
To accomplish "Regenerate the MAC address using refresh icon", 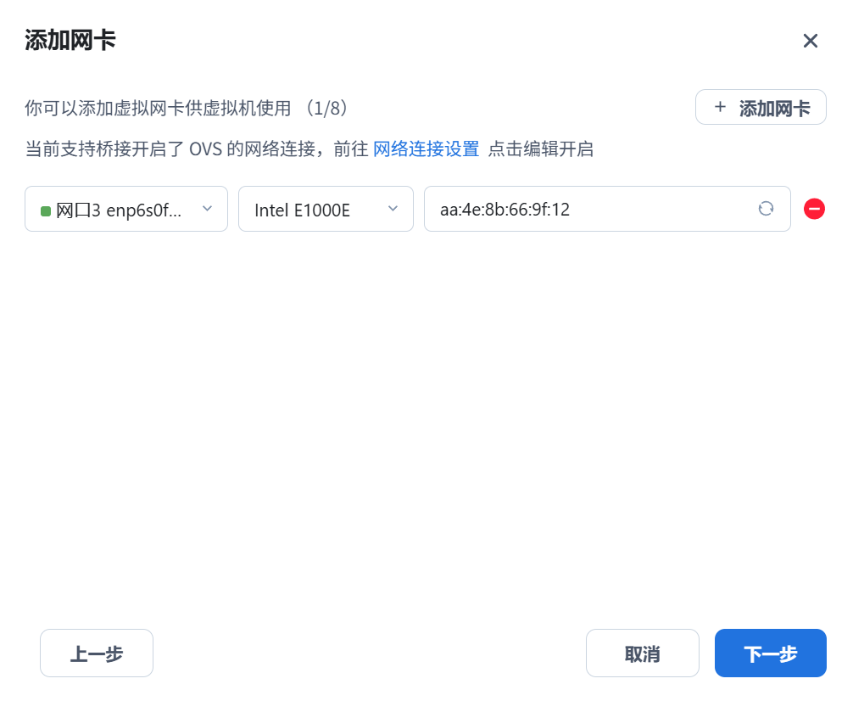I will click(x=766, y=209).
